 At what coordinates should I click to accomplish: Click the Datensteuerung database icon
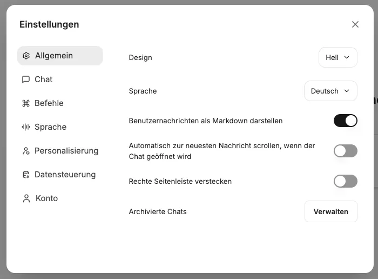26,175
